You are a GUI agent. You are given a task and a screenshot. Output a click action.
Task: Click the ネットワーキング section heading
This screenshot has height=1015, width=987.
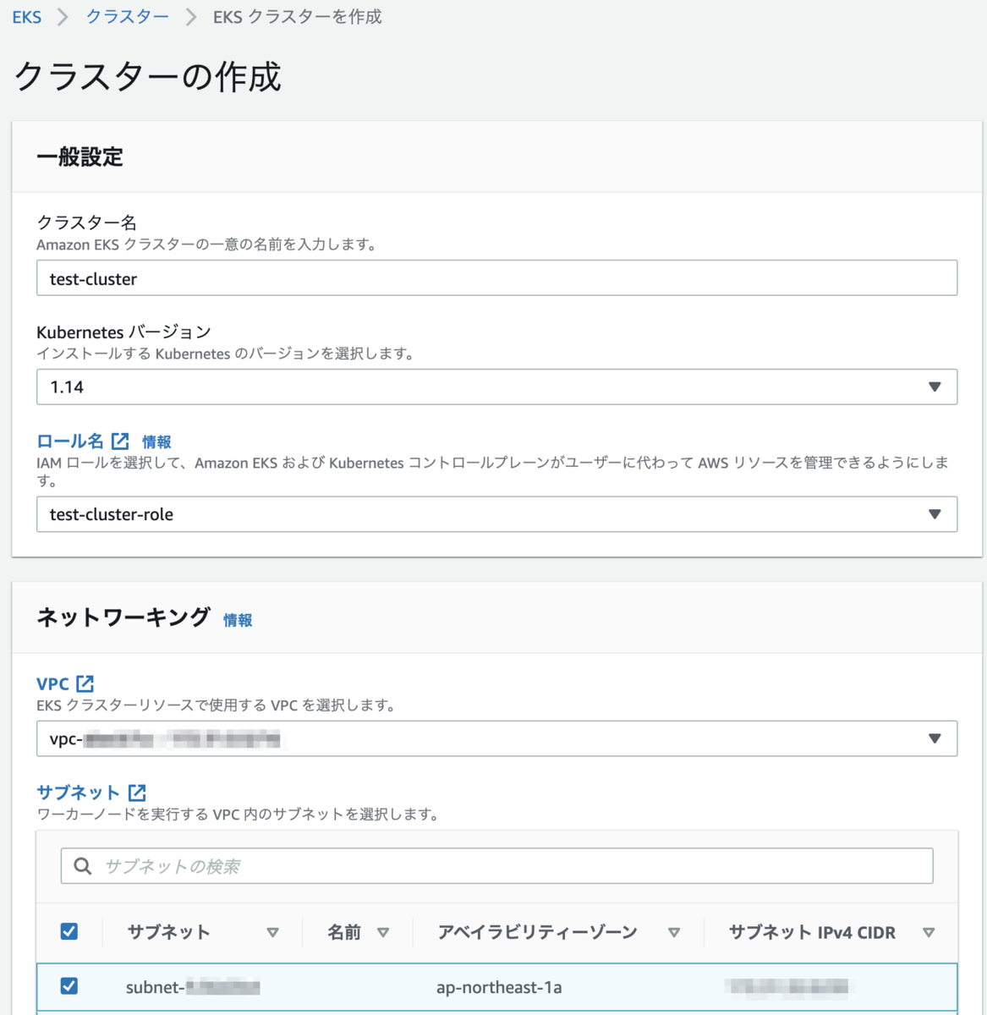pyautogui.click(x=123, y=617)
